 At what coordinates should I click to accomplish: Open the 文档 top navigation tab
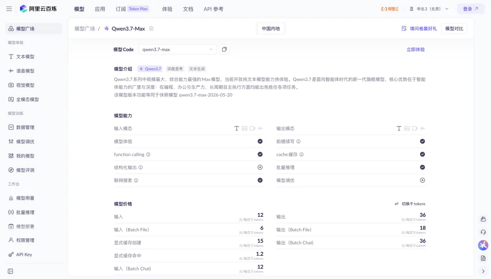(188, 9)
